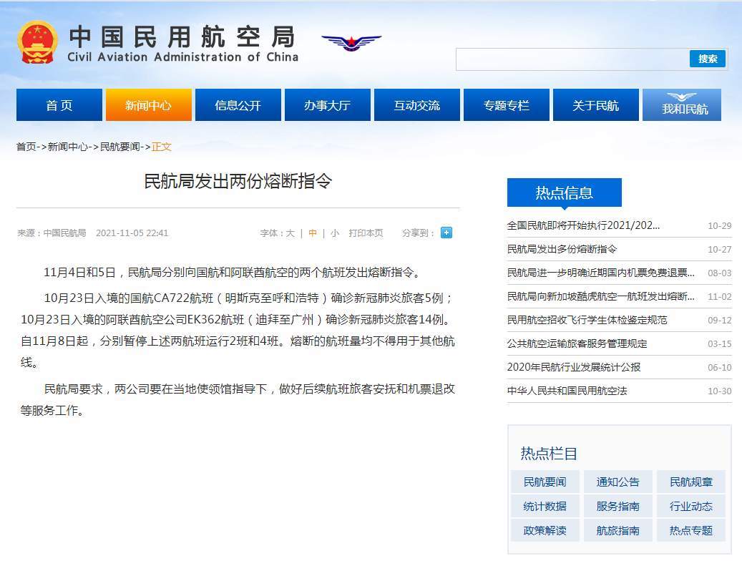
Task: Click the national emblem logo in header
Action: point(37,43)
